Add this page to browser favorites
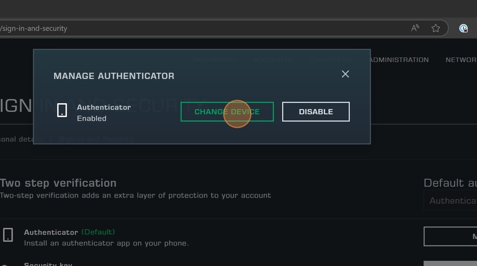The image size is (477, 266). pos(436,28)
